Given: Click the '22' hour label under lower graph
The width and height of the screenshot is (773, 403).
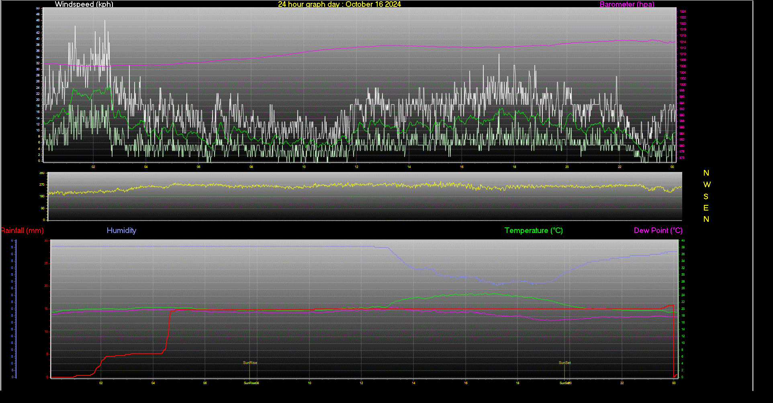Looking at the screenshot, I should 622,383.
